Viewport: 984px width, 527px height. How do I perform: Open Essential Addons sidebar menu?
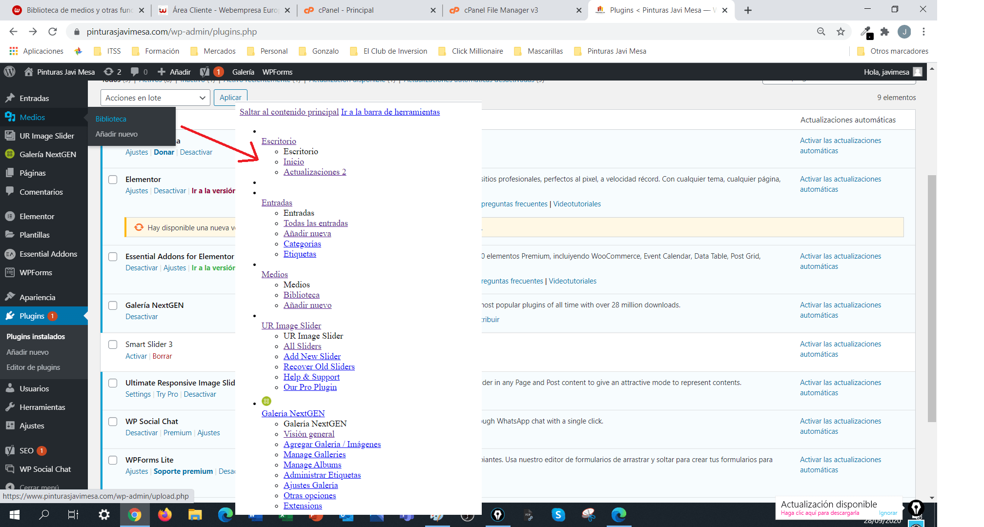pyautogui.click(x=48, y=254)
